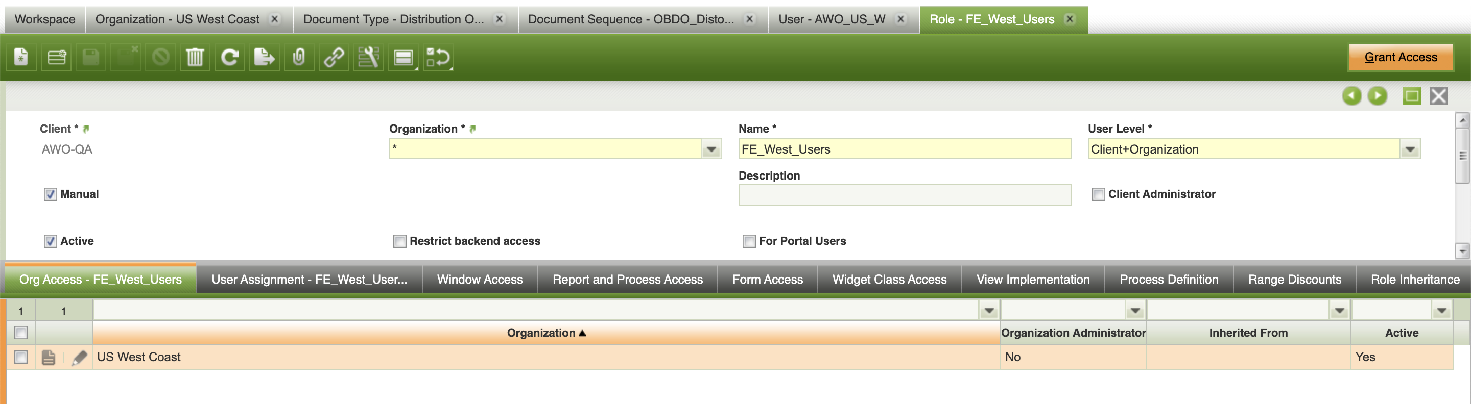Click the Undo changes toolbar icon
This screenshot has width=1471, height=404.
point(160,57)
